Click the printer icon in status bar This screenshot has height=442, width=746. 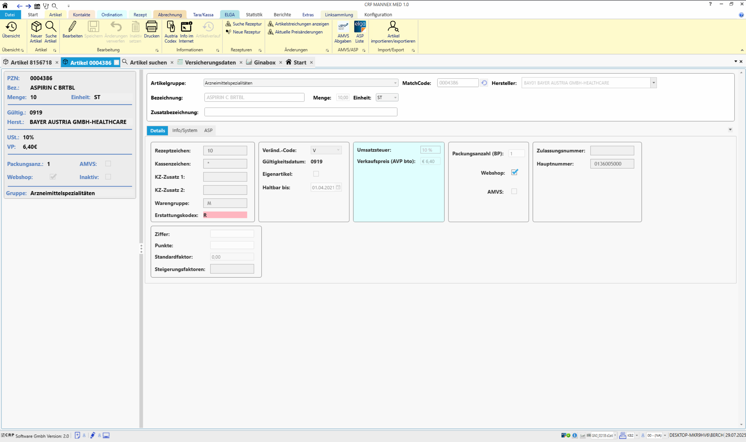(x=622, y=435)
